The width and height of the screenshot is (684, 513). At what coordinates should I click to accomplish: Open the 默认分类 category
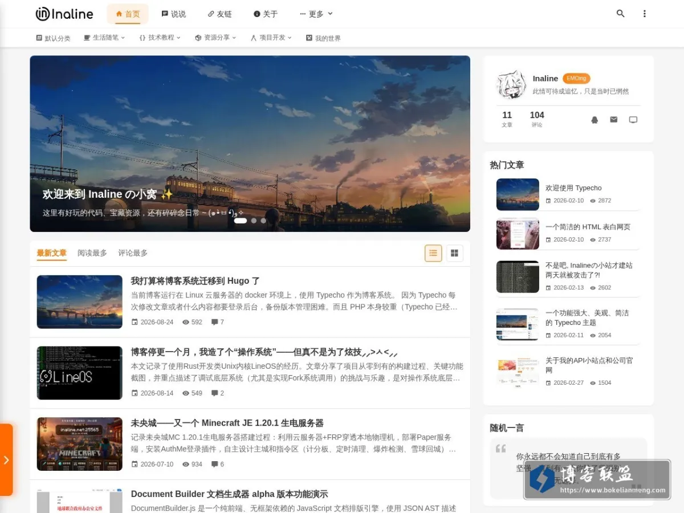(x=53, y=38)
